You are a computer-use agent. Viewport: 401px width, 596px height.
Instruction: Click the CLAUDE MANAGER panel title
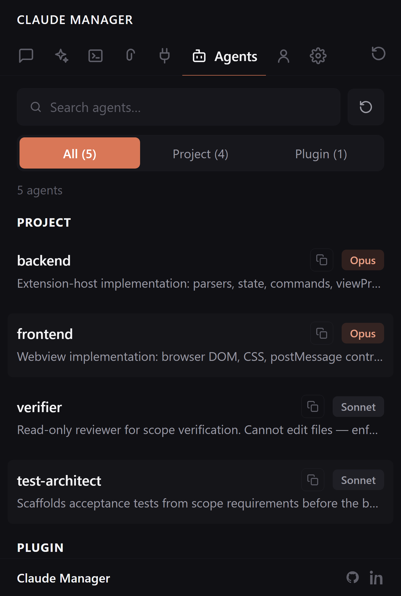(x=75, y=20)
